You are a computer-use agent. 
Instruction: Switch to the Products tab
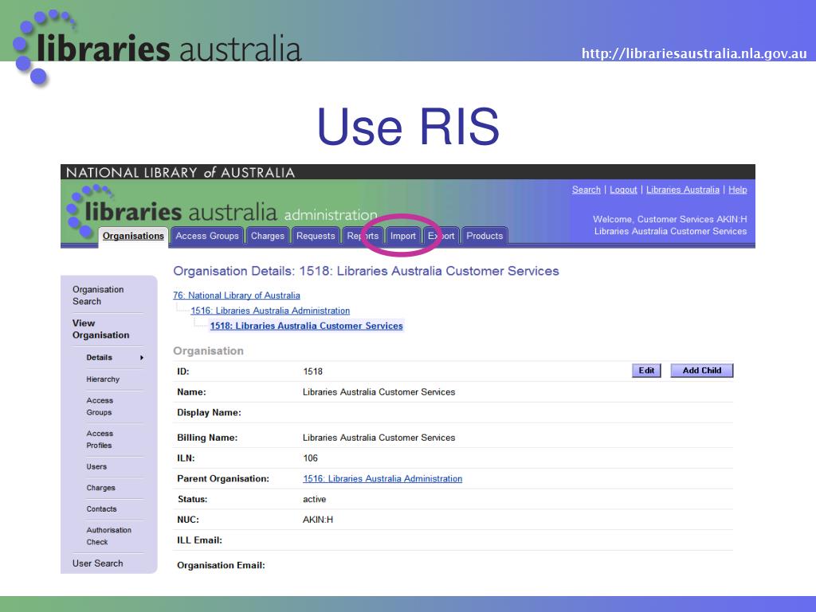coord(484,236)
